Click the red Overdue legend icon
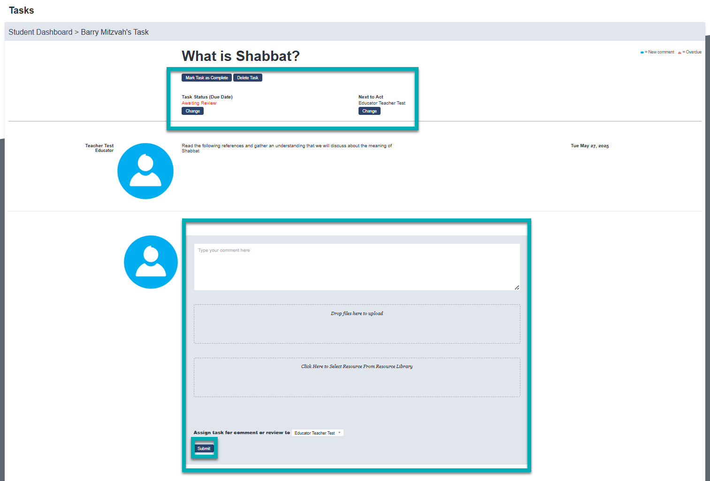The width and height of the screenshot is (710, 481). (x=679, y=53)
